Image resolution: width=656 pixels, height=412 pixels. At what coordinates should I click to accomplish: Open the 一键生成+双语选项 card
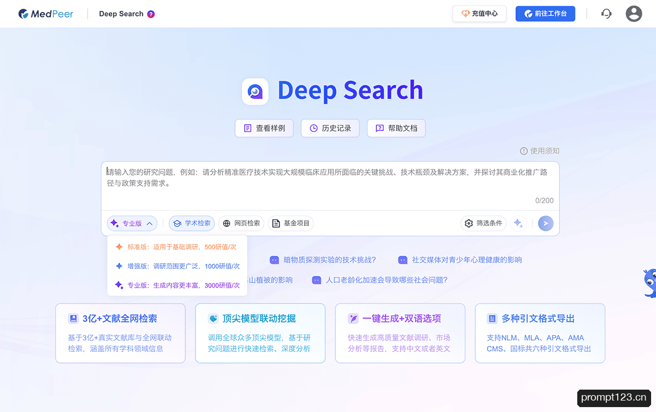(400, 333)
